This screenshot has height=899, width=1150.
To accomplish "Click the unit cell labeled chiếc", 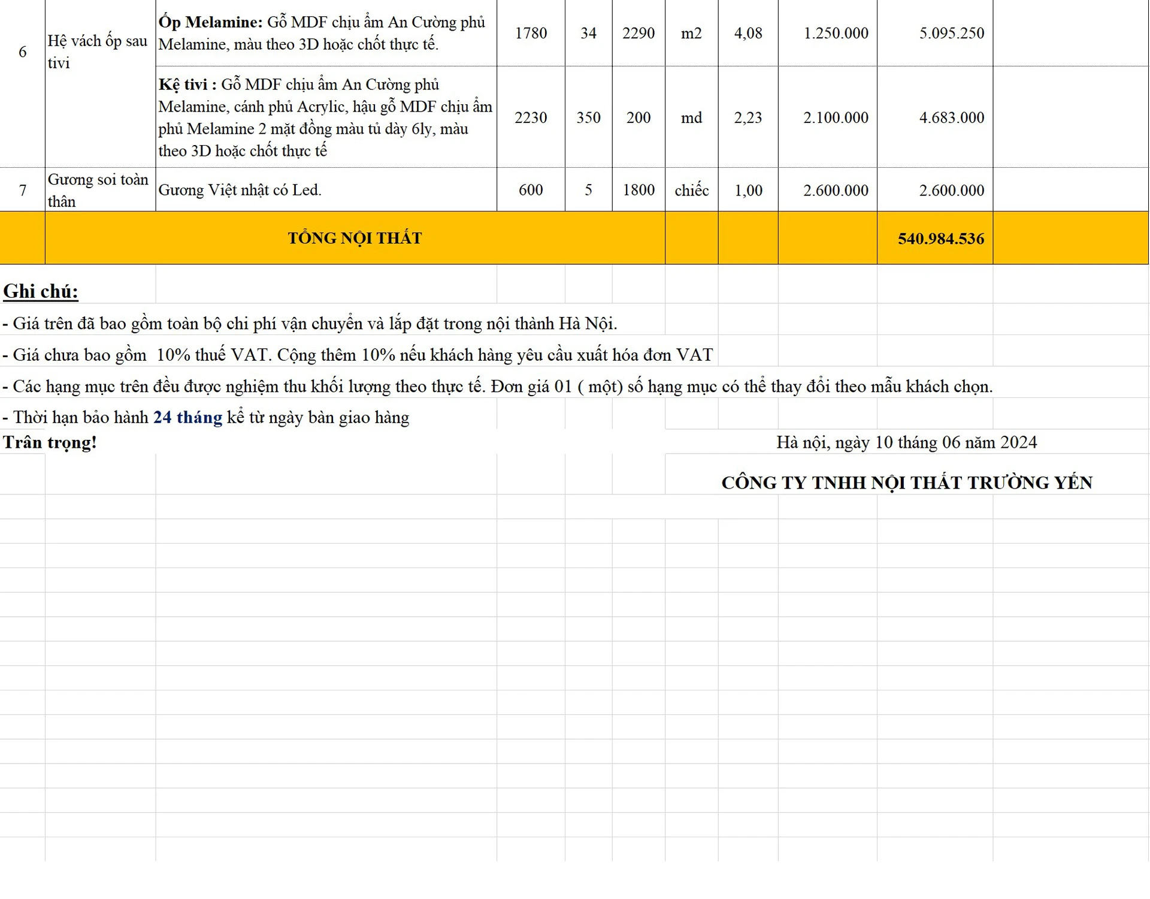I will pyautogui.click(x=691, y=190).
